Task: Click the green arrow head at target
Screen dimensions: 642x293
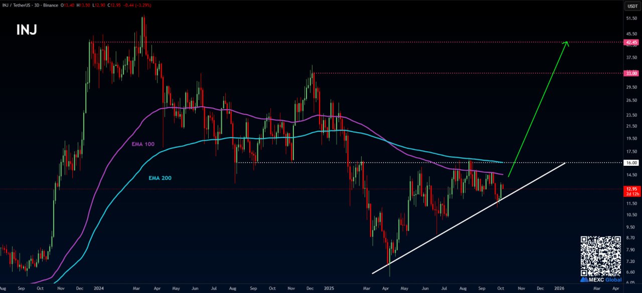Action: (x=566, y=44)
